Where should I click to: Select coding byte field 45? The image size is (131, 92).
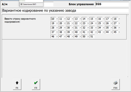tap(115, 32)
